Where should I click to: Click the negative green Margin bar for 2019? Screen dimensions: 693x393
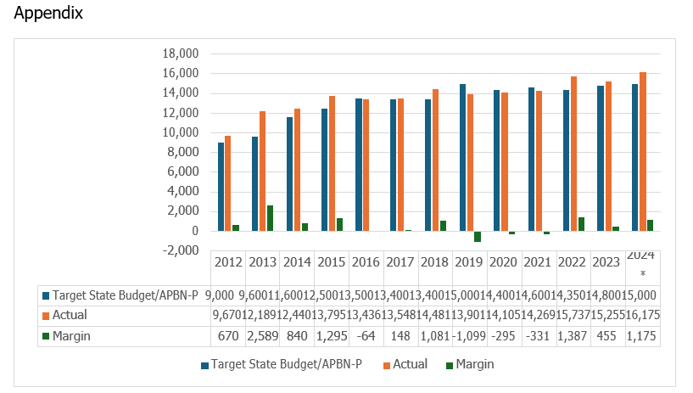pos(477,236)
